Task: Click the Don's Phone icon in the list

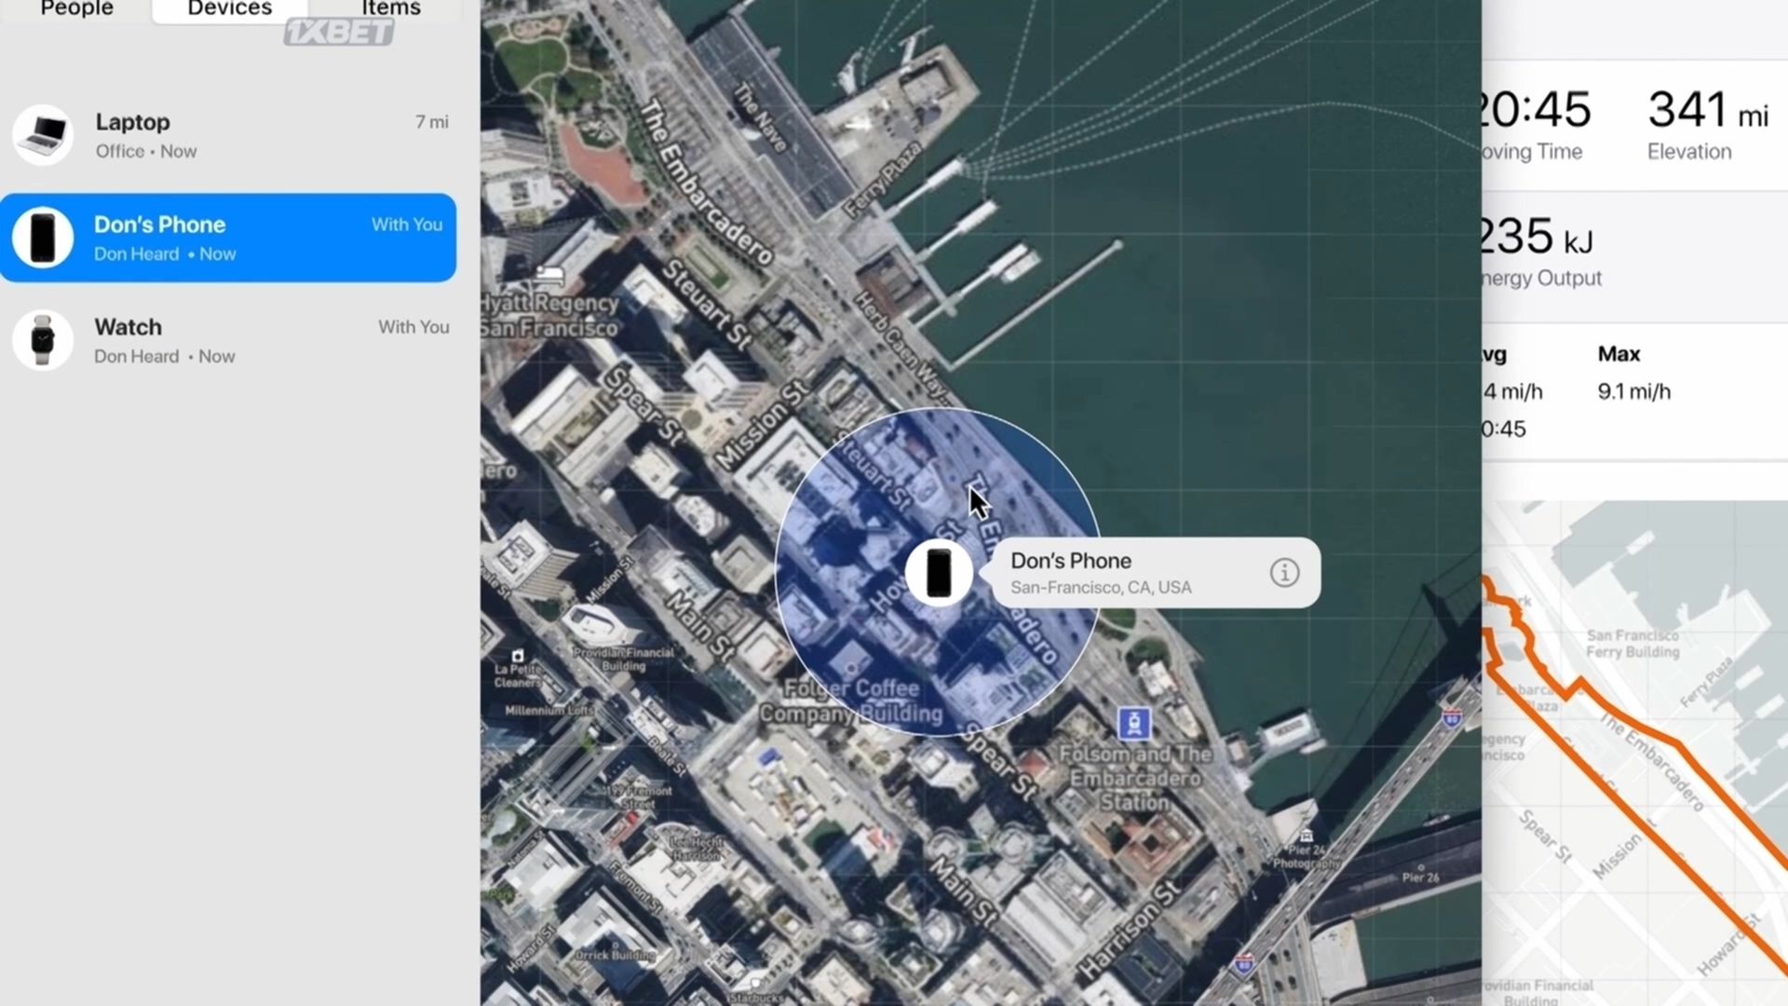Action: pos(43,238)
